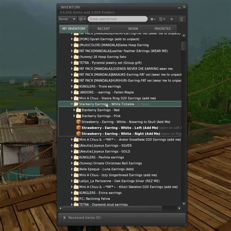Image resolution: width=231 pixels, height=231 pixels.
Task: Minimize the Inventory window
Action: 179,8
